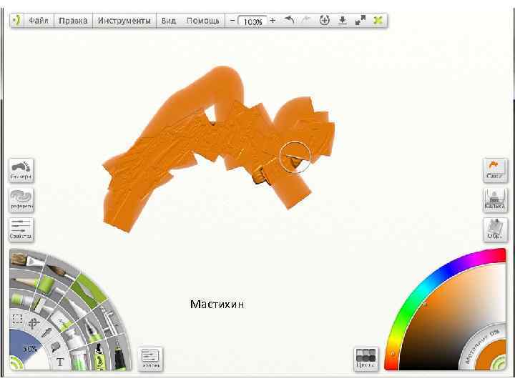Click the download arrow icon in the top bar
The height and width of the screenshot is (386, 515).
click(x=342, y=20)
